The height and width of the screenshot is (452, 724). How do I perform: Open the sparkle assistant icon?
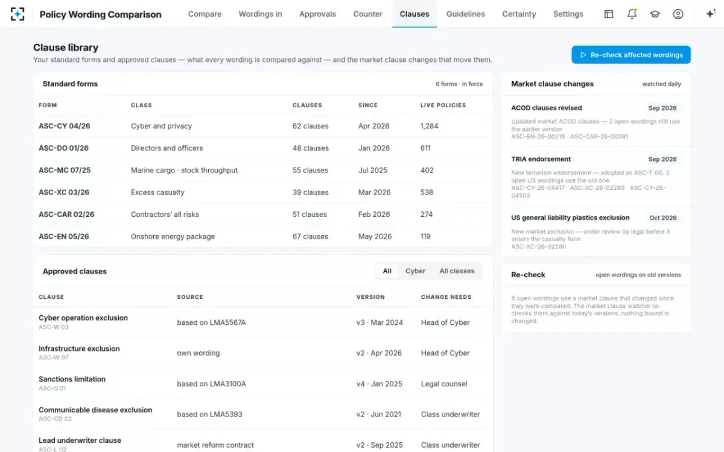click(x=710, y=14)
